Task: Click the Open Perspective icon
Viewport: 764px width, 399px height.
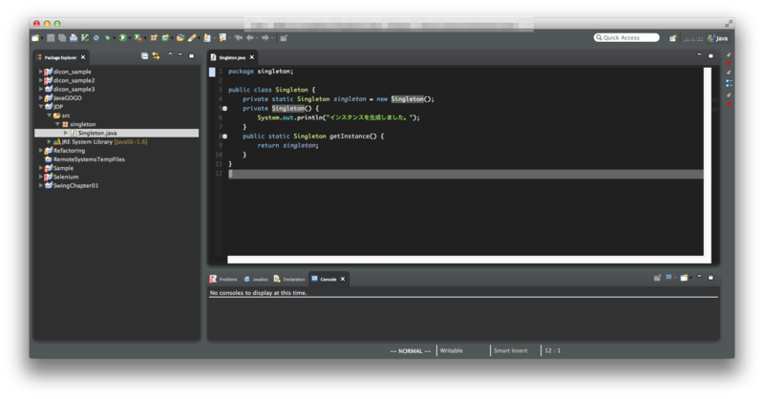Action: click(673, 38)
